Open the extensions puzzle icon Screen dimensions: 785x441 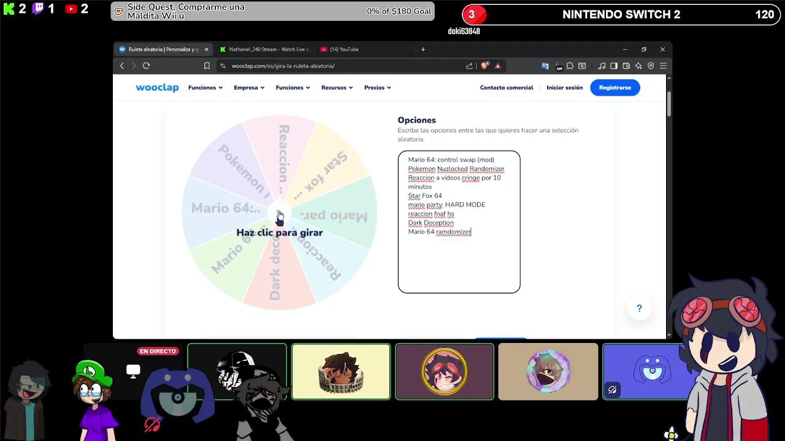[570, 66]
